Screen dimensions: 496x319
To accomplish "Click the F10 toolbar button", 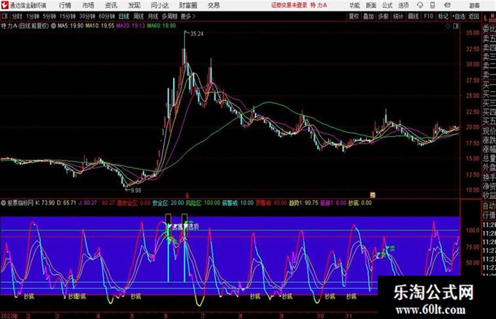I will [428, 16].
